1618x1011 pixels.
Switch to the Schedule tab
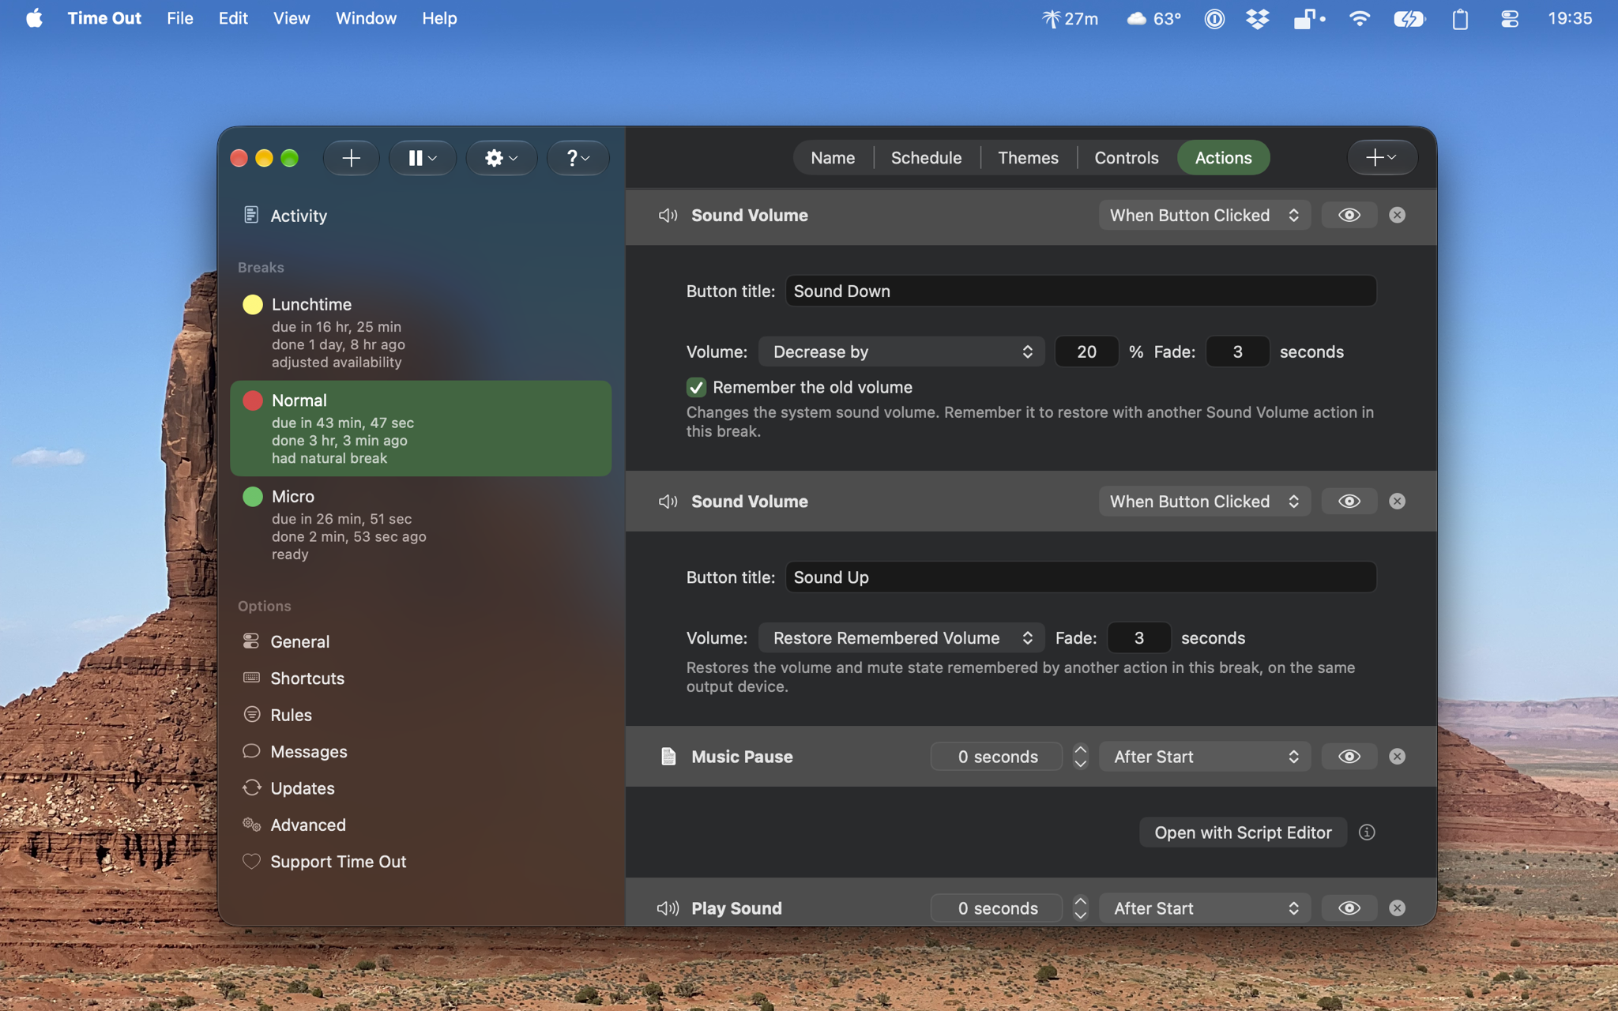pos(926,158)
